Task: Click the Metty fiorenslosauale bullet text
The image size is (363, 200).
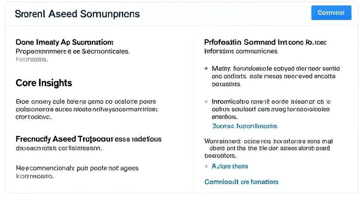Action: pos(275,76)
